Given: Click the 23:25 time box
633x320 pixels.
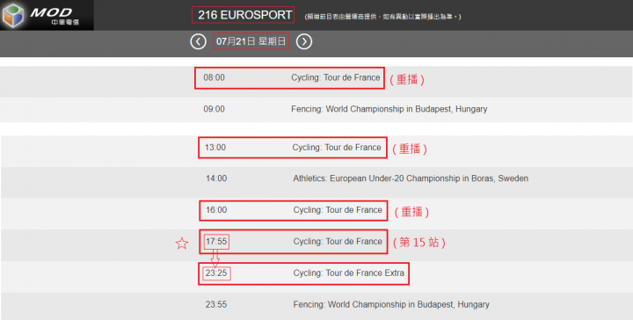Looking at the screenshot, I should (x=216, y=273).
